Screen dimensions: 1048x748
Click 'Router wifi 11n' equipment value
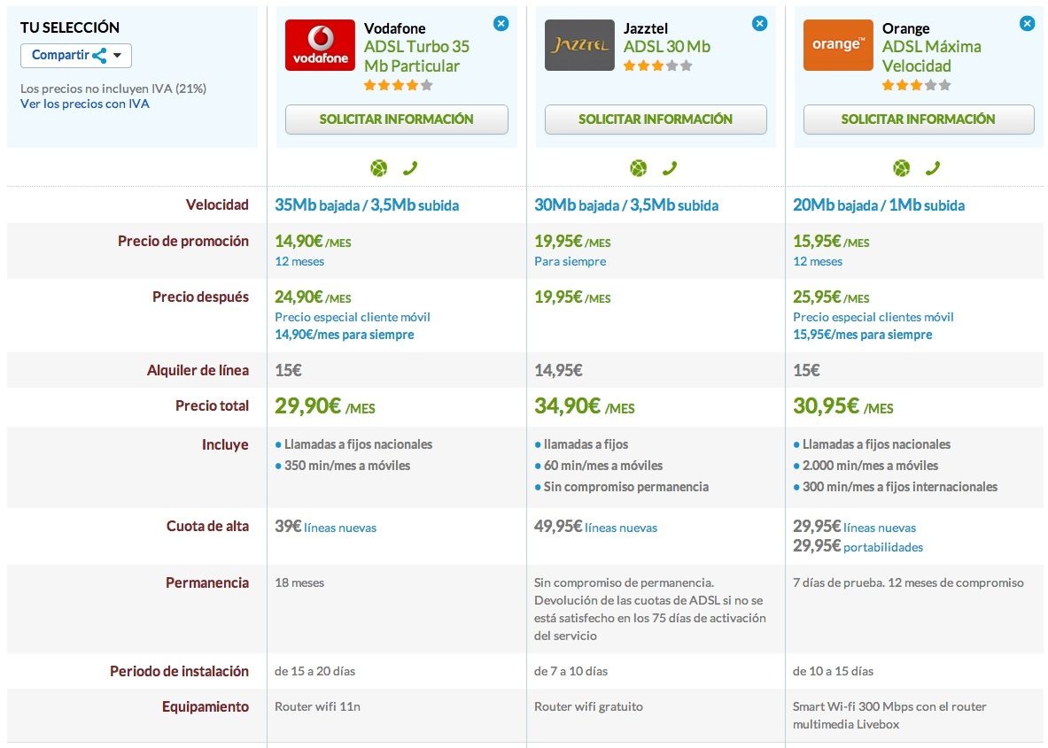pos(317,706)
